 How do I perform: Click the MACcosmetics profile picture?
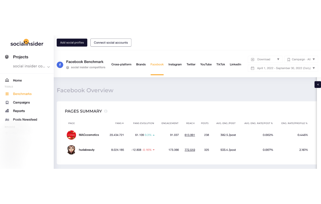pyautogui.click(x=71, y=135)
